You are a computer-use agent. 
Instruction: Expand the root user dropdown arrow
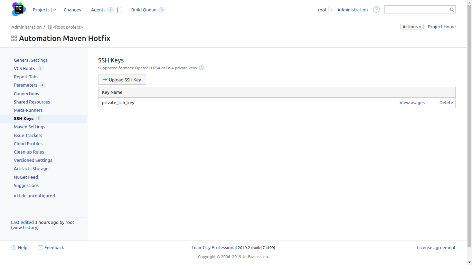(x=331, y=10)
